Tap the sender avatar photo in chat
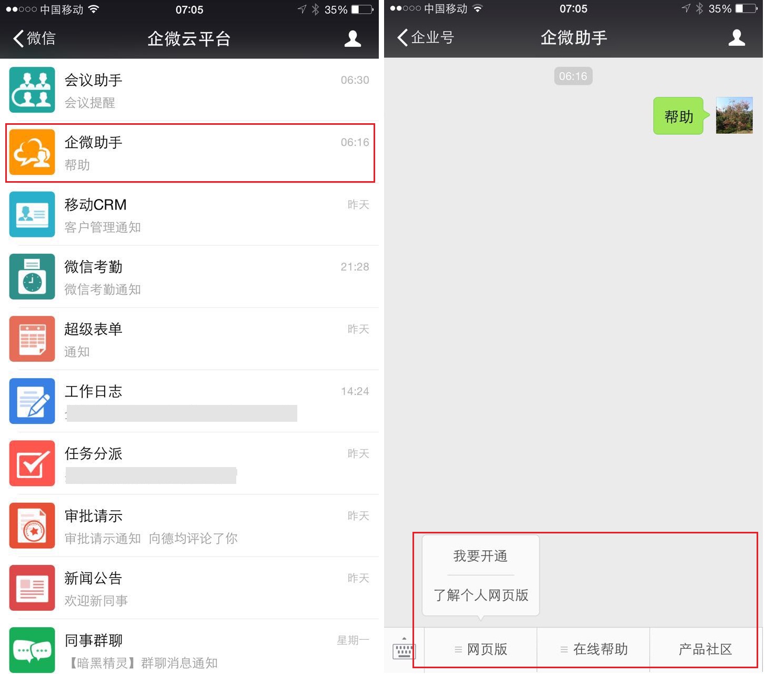Screen dimensions: 765x674 (734, 115)
